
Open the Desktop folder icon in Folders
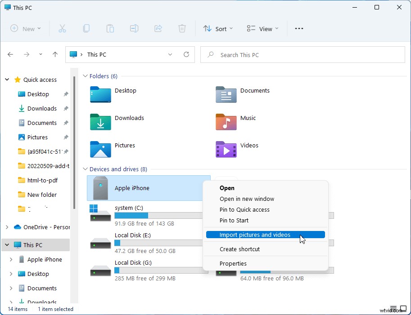point(100,94)
